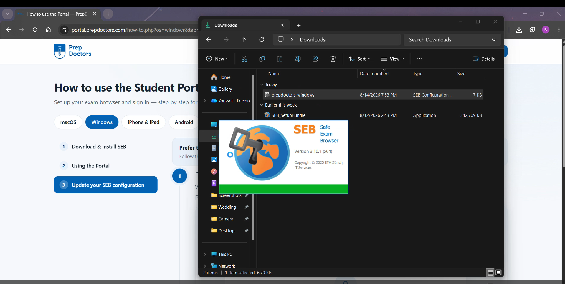Open a new browser tab
Screen dimensions: 565x284
pos(108,14)
